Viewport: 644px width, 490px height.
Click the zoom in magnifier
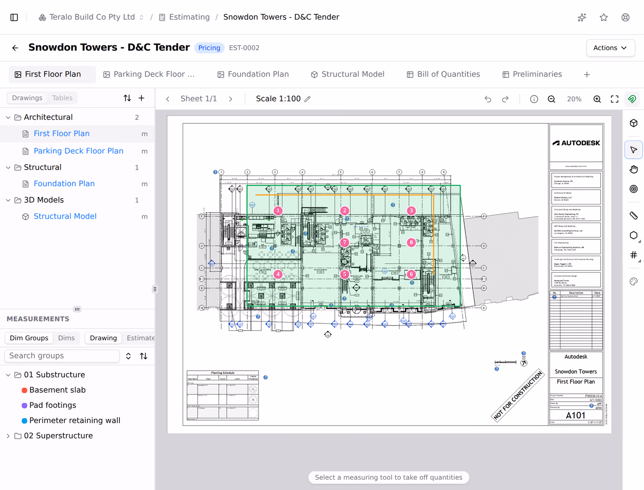[x=597, y=99]
